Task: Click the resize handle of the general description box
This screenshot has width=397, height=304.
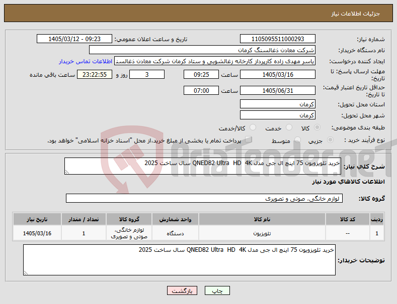Action: pyautogui.click(x=67, y=172)
